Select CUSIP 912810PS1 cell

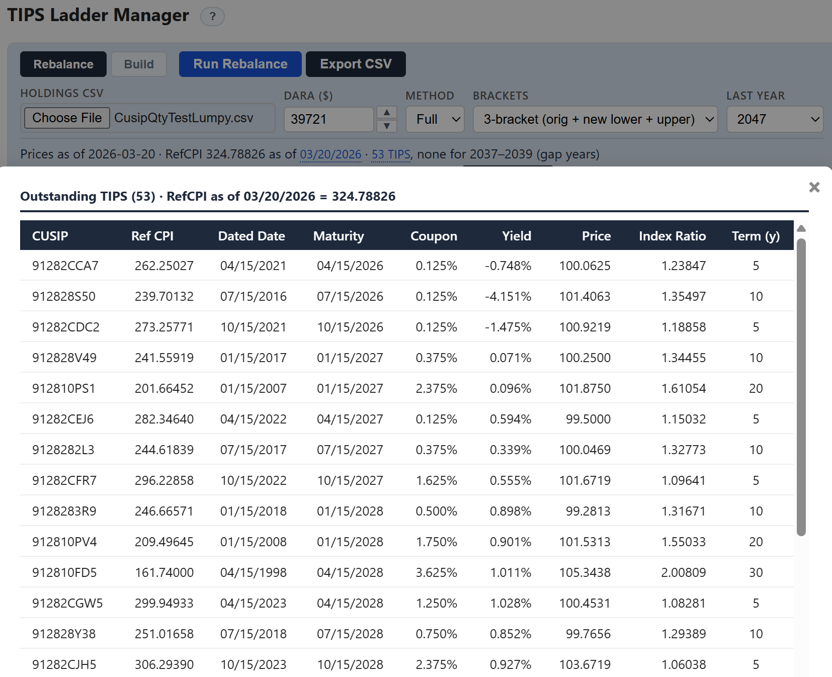[64, 388]
